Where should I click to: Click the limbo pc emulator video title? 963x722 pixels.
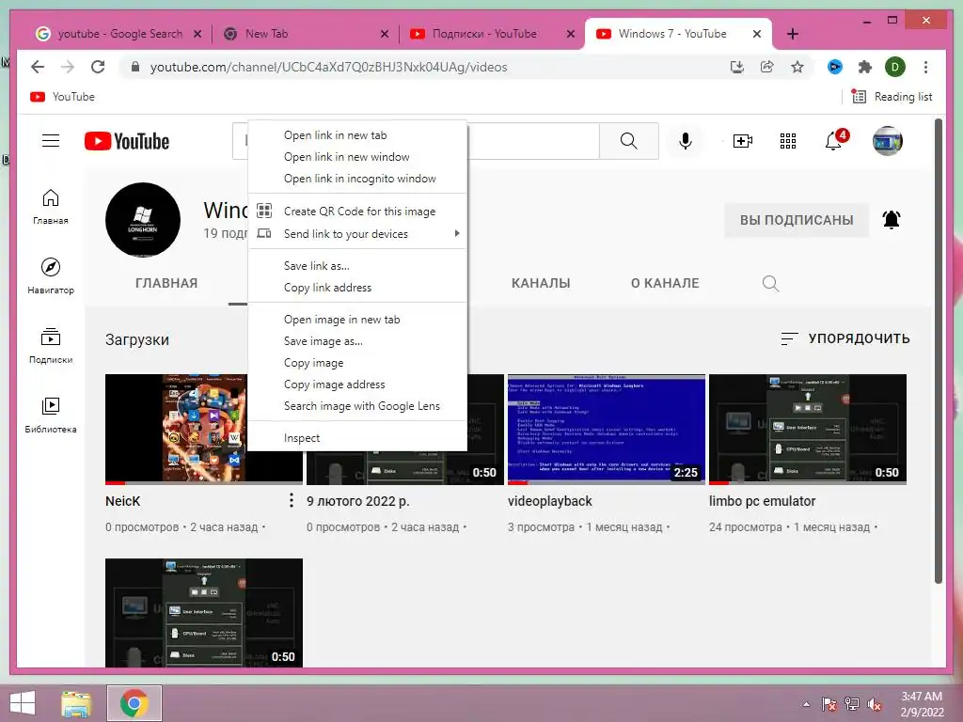(762, 501)
